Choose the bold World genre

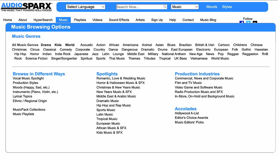[x=70, y=45]
